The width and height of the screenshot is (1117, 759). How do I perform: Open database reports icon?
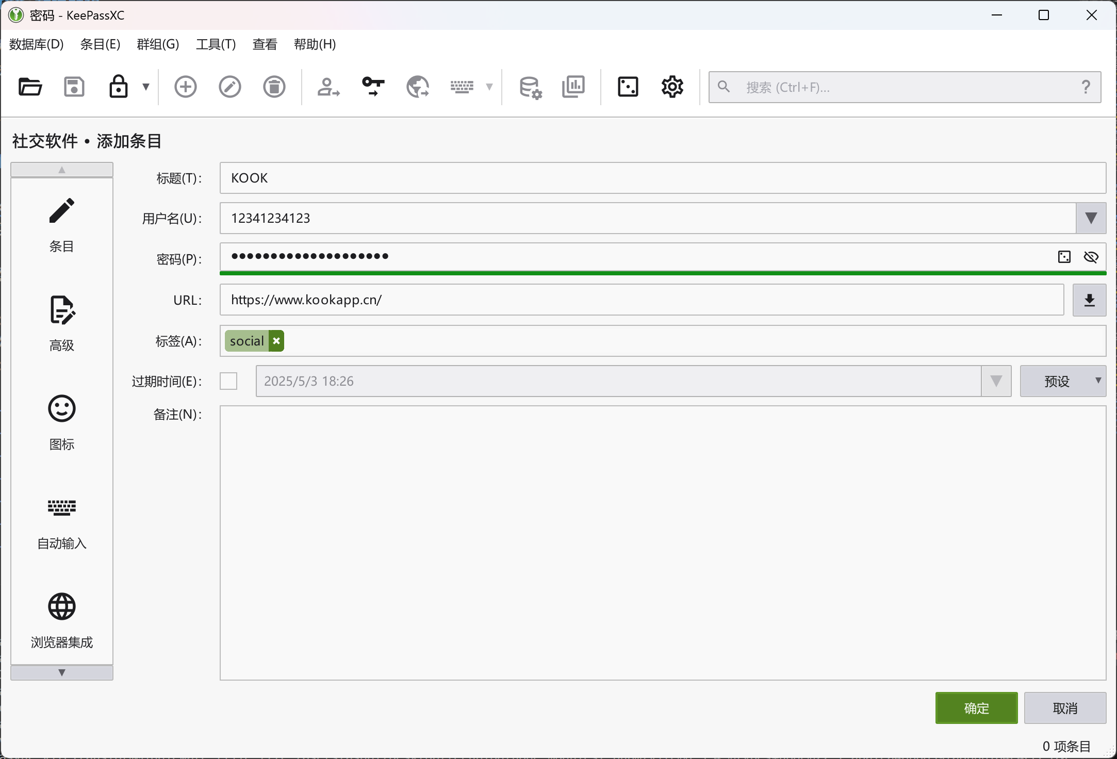tap(573, 87)
